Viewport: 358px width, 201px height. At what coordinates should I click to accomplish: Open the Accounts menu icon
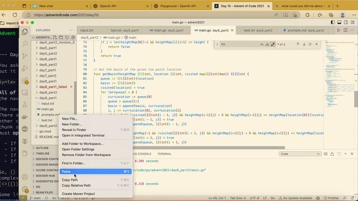(x=25, y=177)
